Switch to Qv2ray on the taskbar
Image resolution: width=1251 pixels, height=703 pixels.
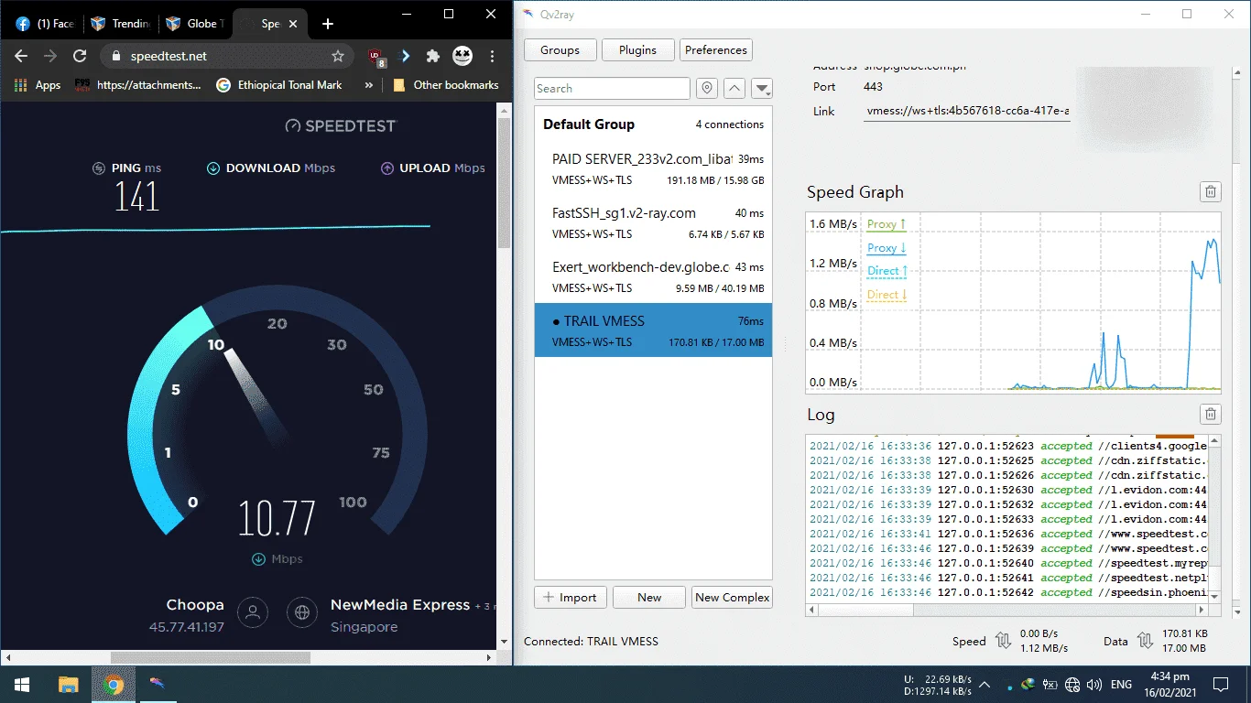click(x=158, y=684)
